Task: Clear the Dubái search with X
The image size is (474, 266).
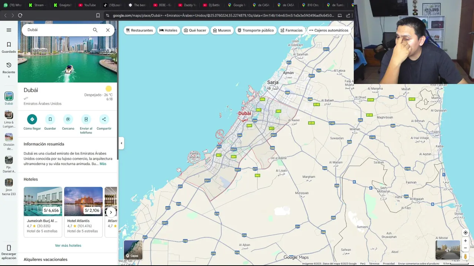Action: pyautogui.click(x=108, y=30)
